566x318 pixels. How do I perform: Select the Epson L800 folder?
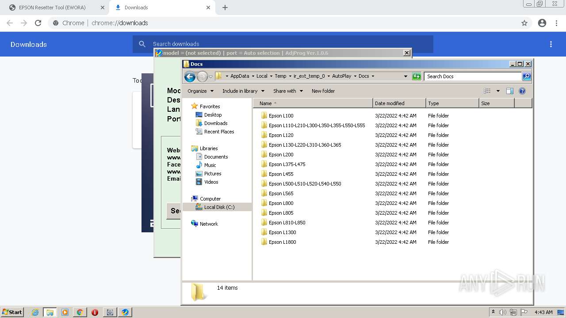click(x=277, y=203)
